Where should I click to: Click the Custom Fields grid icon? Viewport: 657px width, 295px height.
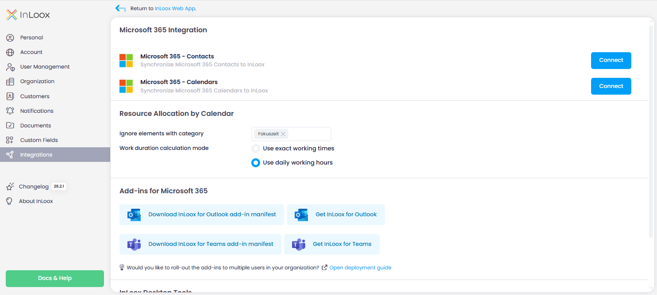10,140
